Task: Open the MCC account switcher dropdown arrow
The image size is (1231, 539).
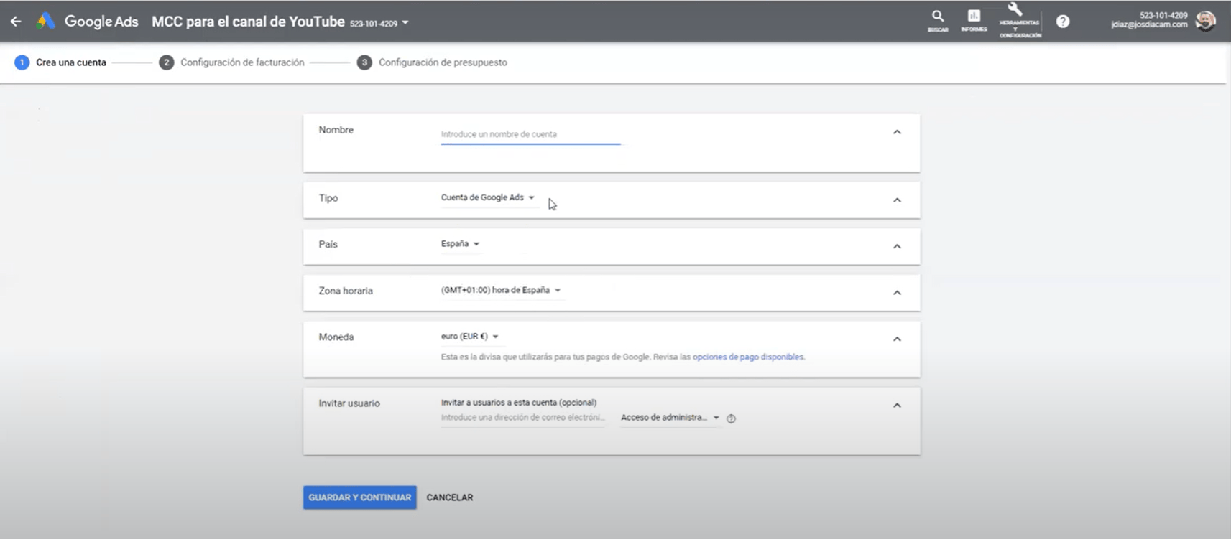Action: coord(405,23)
